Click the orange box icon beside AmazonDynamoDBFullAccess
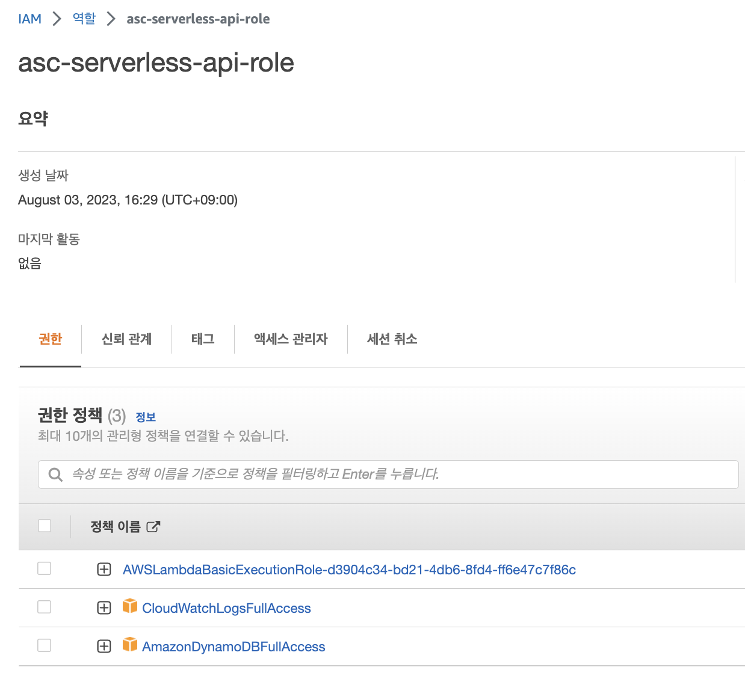 coord(130,644)
